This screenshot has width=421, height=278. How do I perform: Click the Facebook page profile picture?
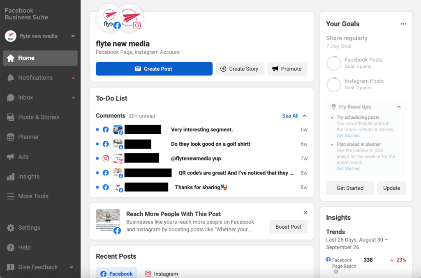[109, 18]
